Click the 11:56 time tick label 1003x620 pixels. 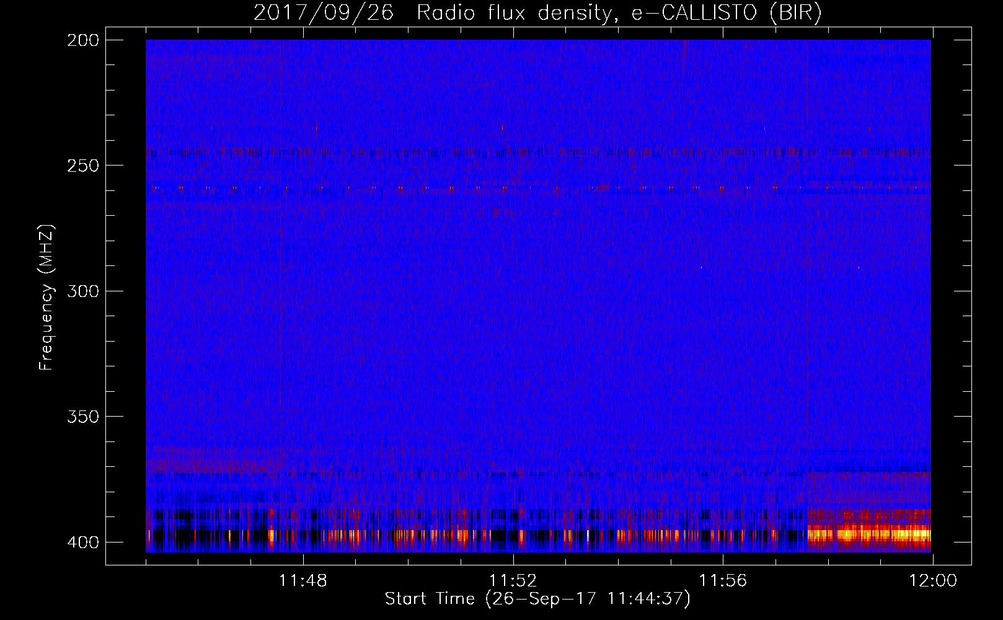click(x=723, y=581)
